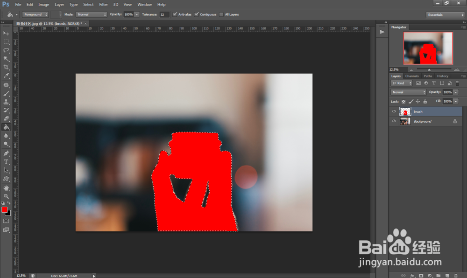Toggle lock transparent pixels
The image size is (467, 278).
pos(403,101)
